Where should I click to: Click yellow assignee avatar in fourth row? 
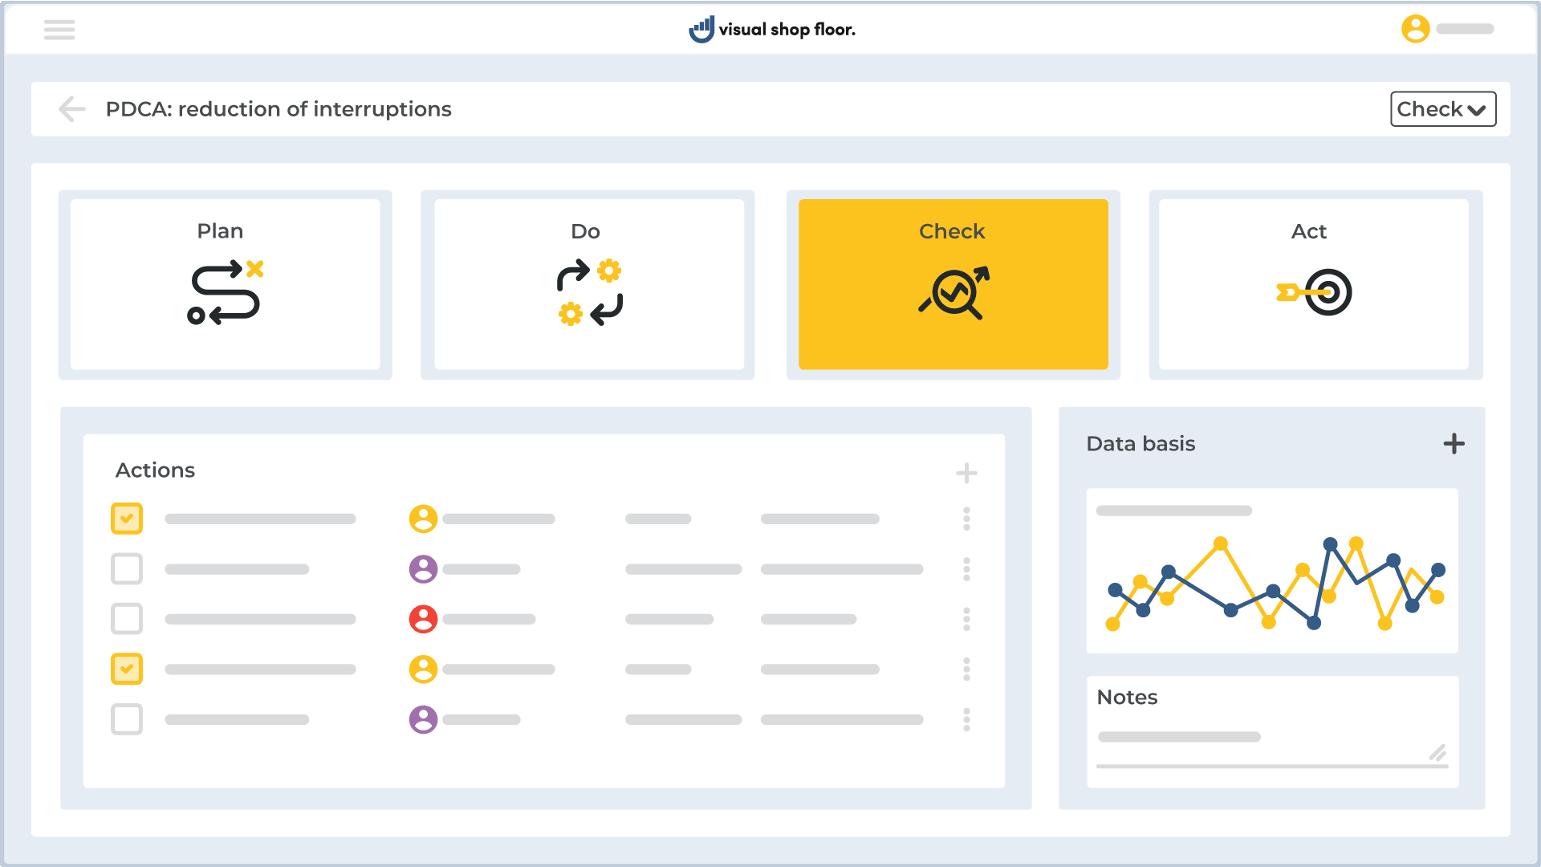click(423, 669)
